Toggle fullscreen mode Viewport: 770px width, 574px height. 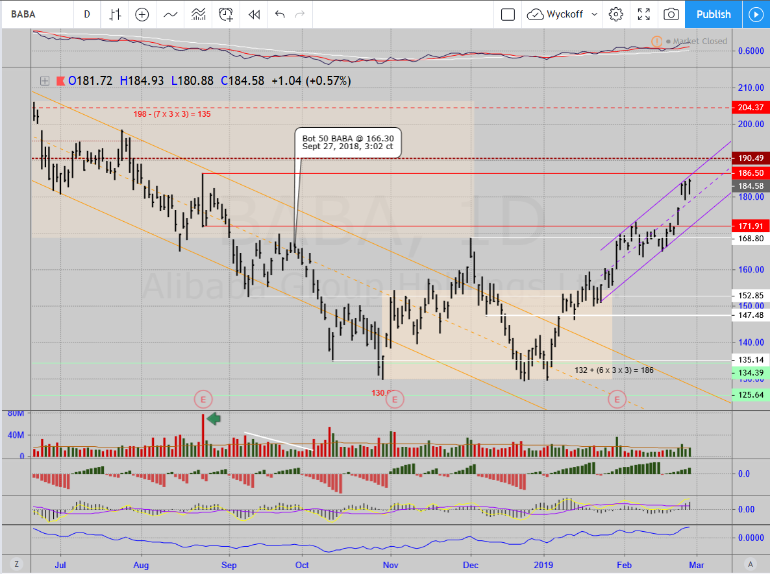(x=643, y=14)
